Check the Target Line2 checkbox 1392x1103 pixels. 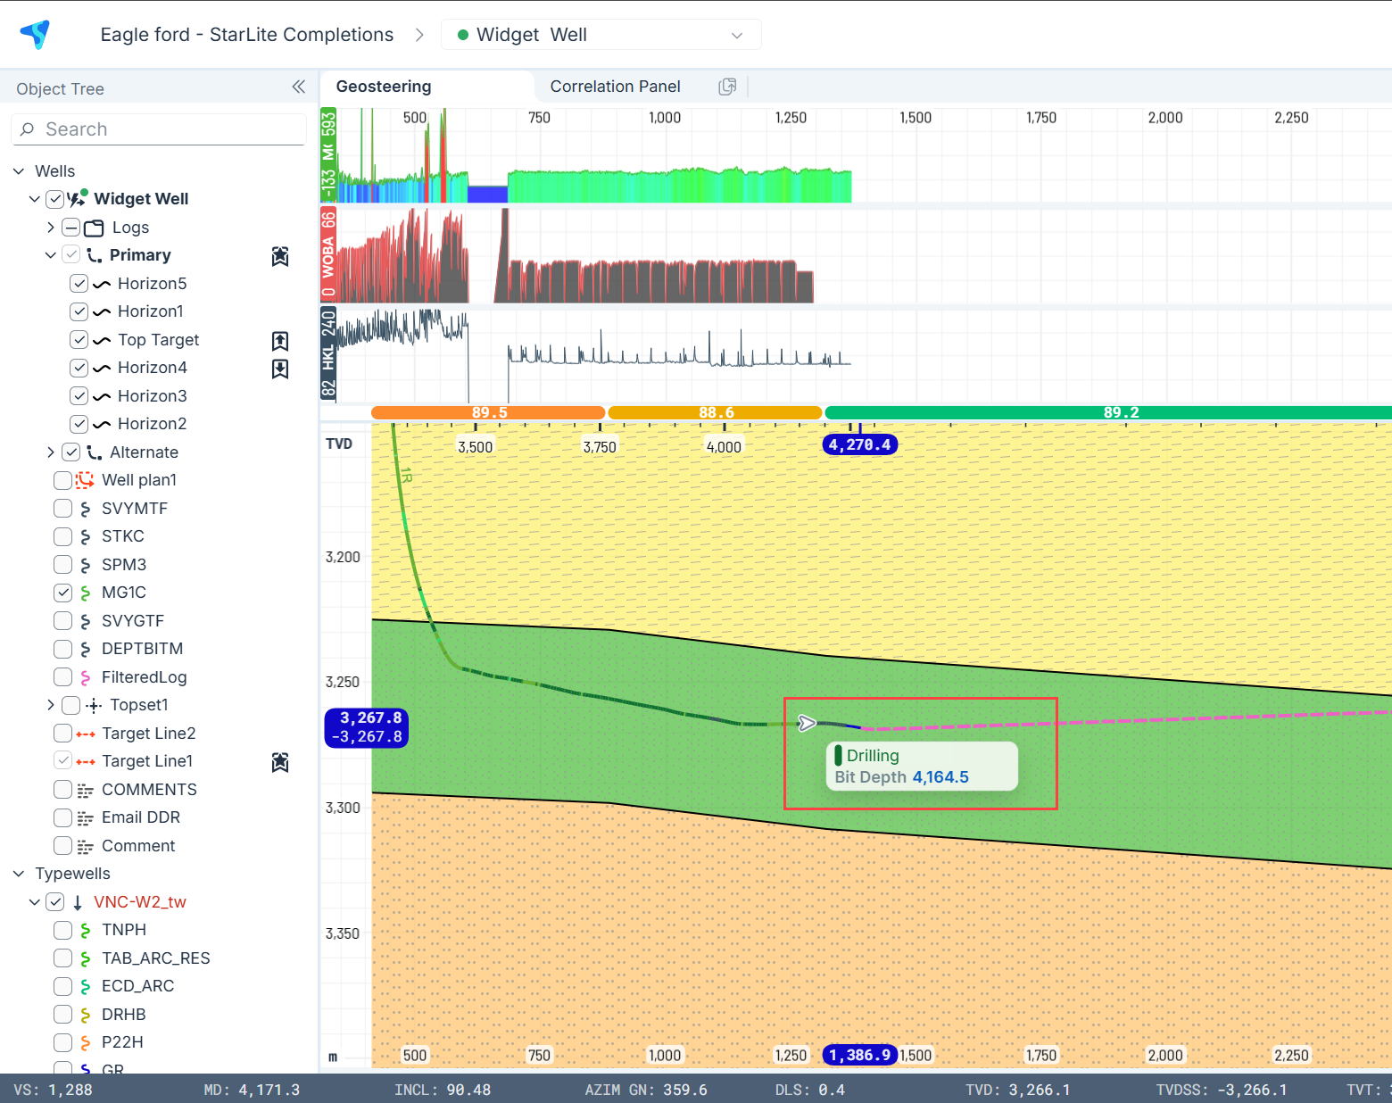point(62,734)
